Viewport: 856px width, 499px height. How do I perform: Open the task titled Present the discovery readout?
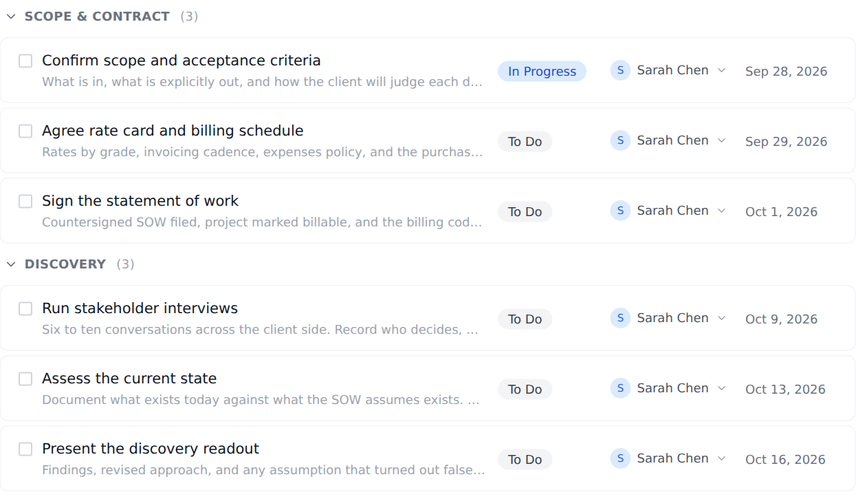point(151,449)
